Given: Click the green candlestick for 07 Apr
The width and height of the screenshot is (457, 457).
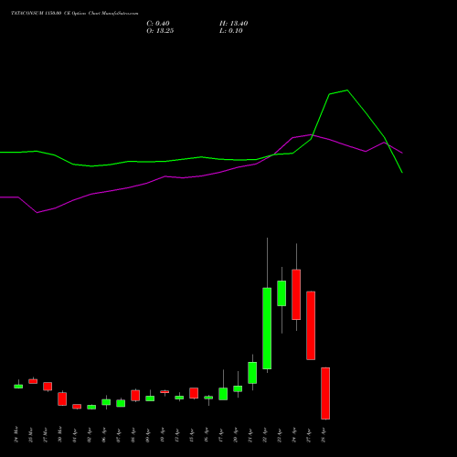Looking at the screenshot, I should point(121,403).
